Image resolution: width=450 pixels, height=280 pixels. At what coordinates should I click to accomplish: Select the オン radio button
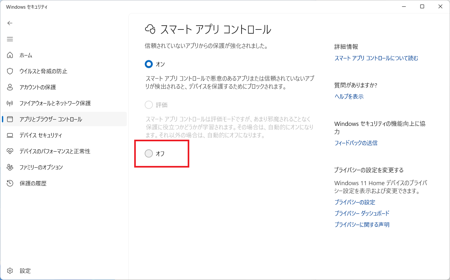click(149, 64)
